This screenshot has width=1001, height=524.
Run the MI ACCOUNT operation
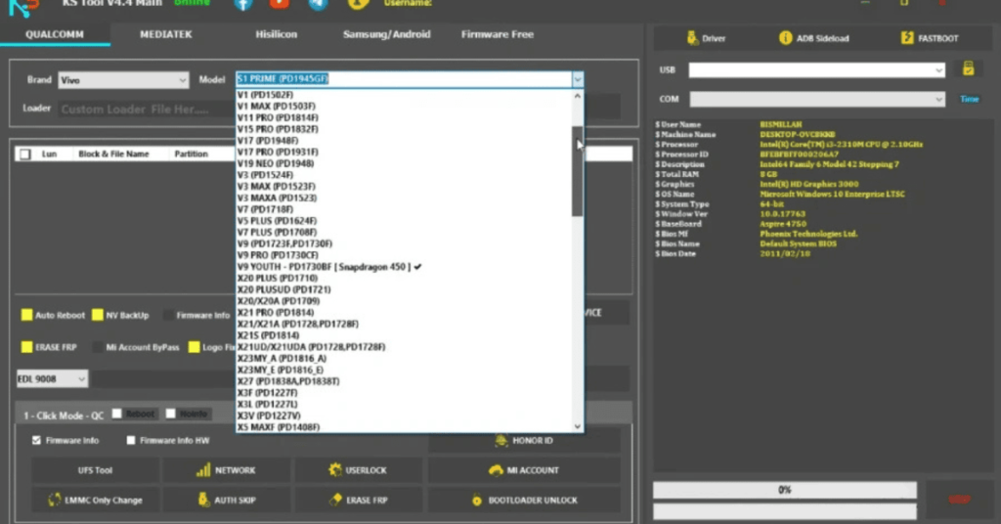coord(524,470)
